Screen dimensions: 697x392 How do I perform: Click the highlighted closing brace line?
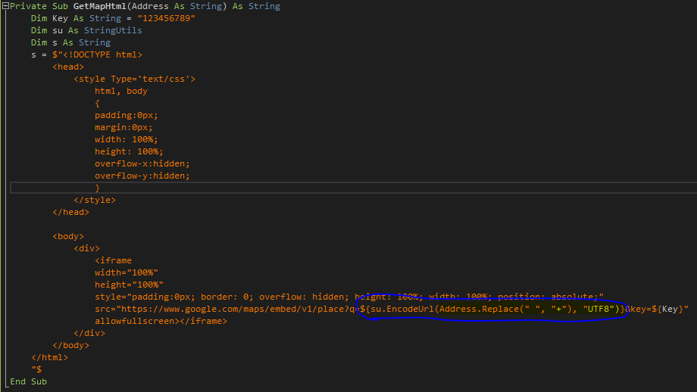[98, 188]
